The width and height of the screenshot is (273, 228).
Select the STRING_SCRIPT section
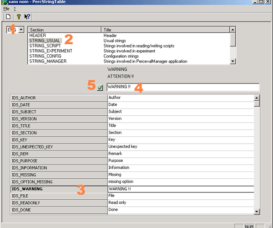pyautogui.click(x=45, y=46)
